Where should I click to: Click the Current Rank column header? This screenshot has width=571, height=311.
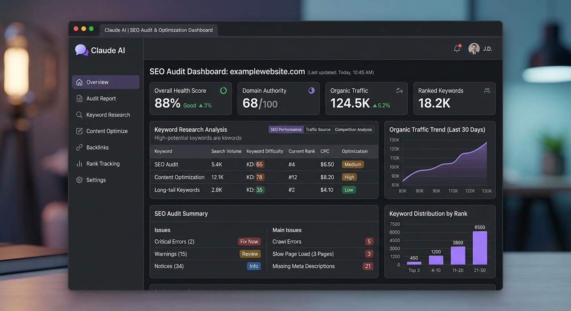[302, 151]
